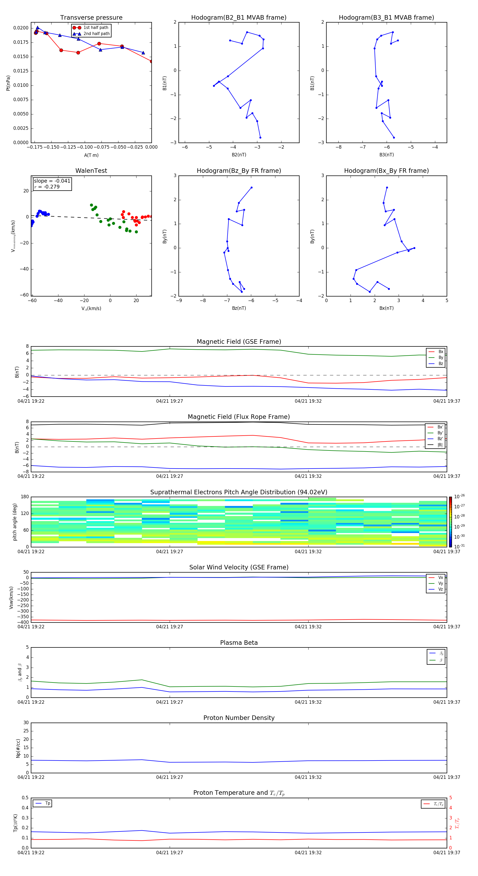Click the "Solar Wind Velocity (GSE Frame)" title
This screenshot has width=478, height=876.
239,568
